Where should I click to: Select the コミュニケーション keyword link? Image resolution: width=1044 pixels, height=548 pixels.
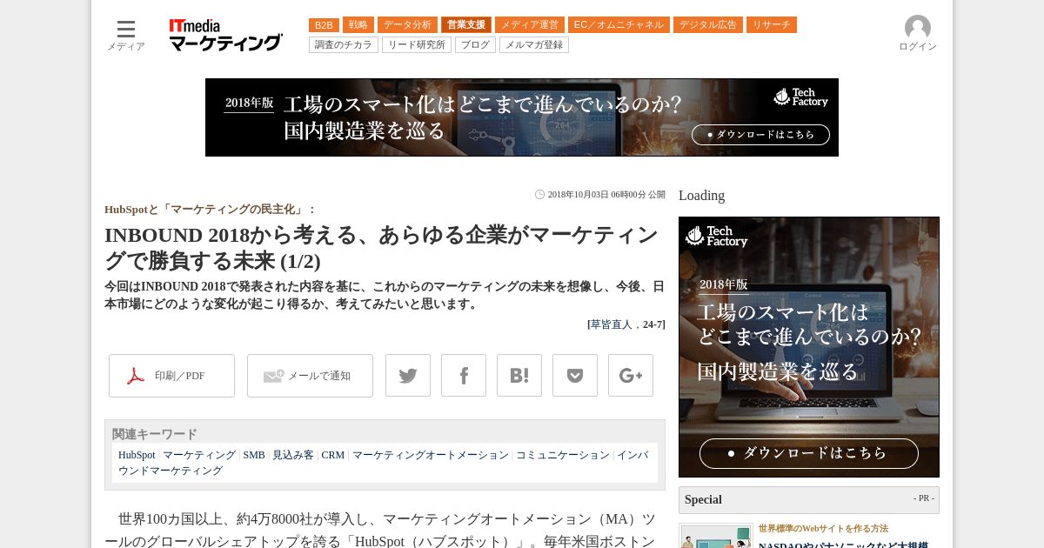[563, 455]
